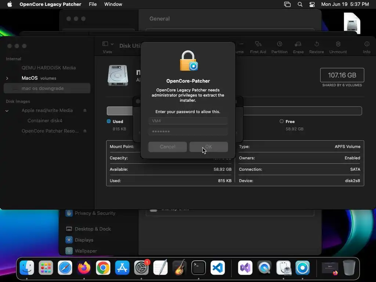The width and height of the screenshot is (376, 282).
Task: Open the Apple menu
Action: pos(10,4)
